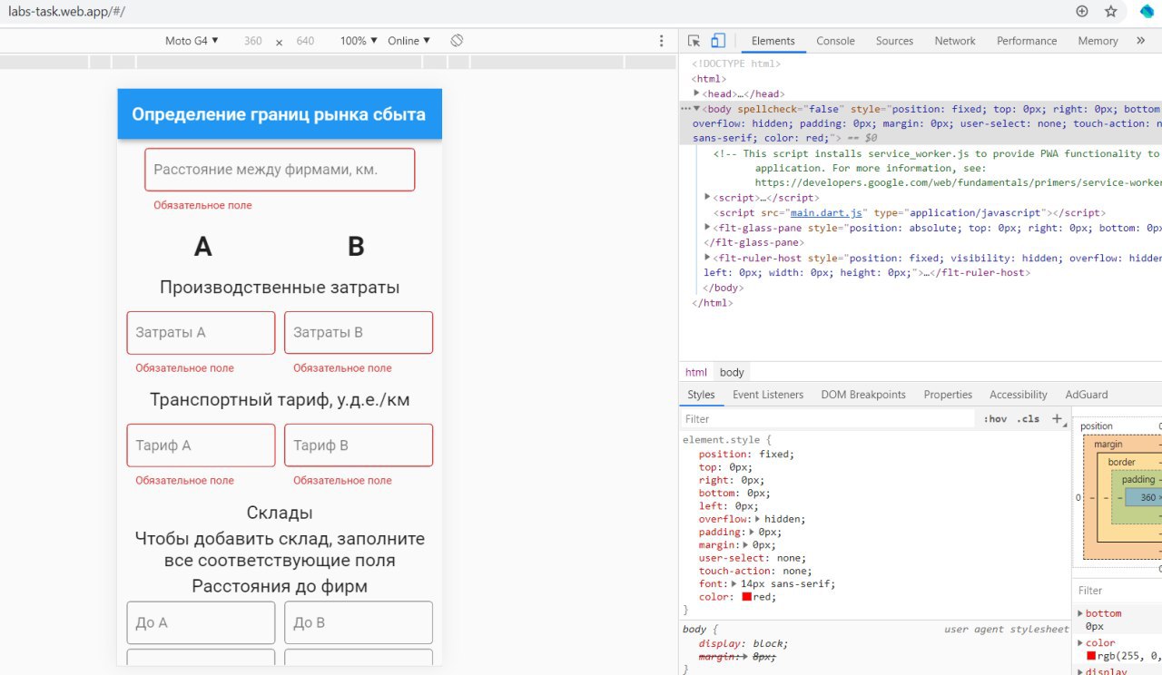Screen dimensions: 1162x675
Task: Toggle the device toolbar icon in DevTools
Action: 718,41
